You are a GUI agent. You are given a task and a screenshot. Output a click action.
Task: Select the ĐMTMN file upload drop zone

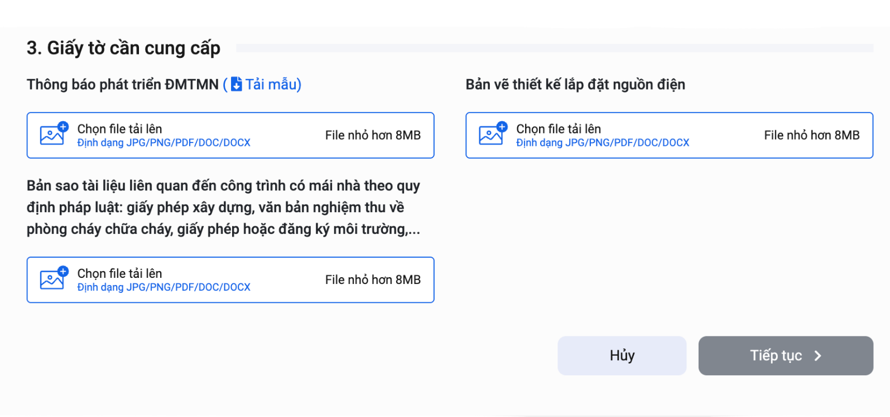[230, 135]
